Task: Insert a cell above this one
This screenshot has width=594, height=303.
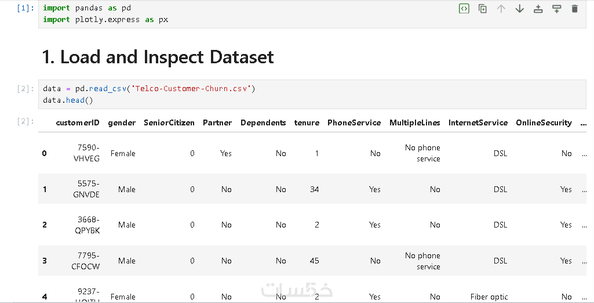Action: pos(538,9)
